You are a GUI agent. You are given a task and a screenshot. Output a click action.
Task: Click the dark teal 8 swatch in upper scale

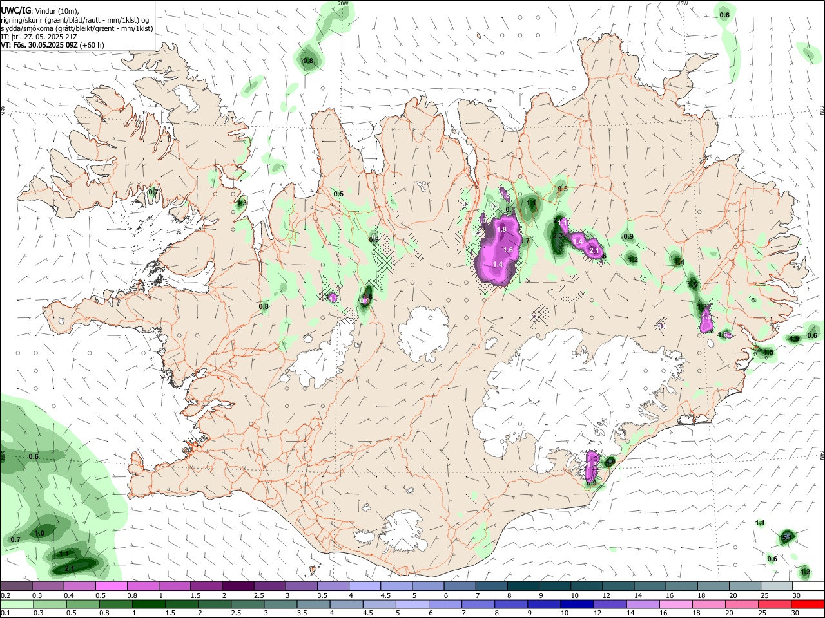523,586
